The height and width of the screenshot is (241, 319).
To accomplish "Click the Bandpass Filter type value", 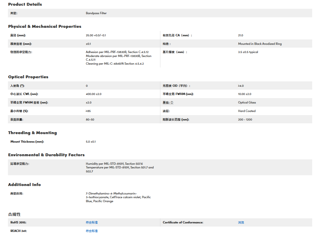I will (x=96, y=13).
